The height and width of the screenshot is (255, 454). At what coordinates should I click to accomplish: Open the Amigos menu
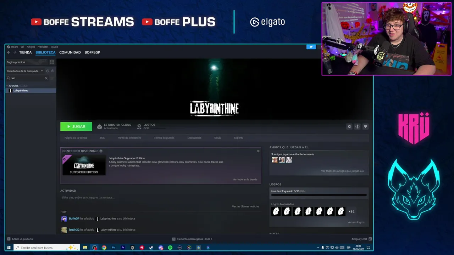pyautogui.click(x=31, y=47)
